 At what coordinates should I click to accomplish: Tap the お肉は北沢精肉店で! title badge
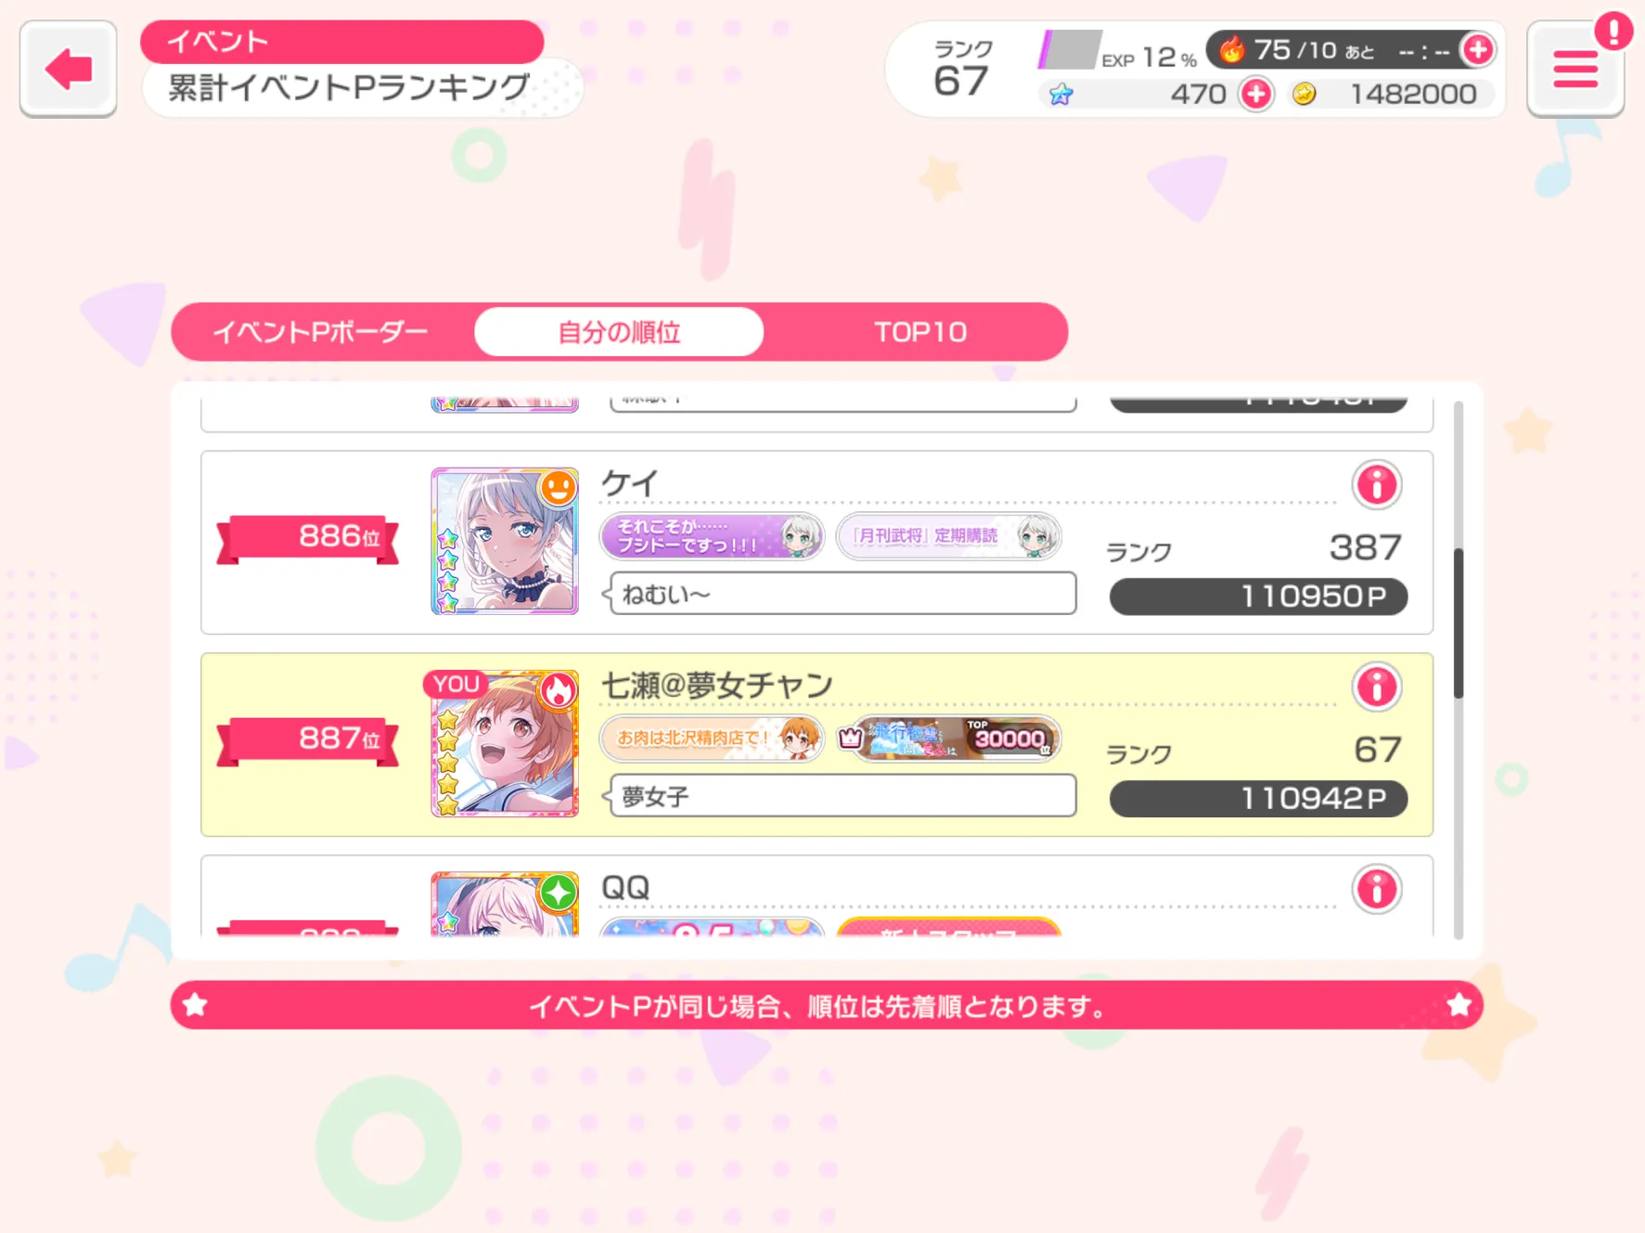[x=713, y=739]
